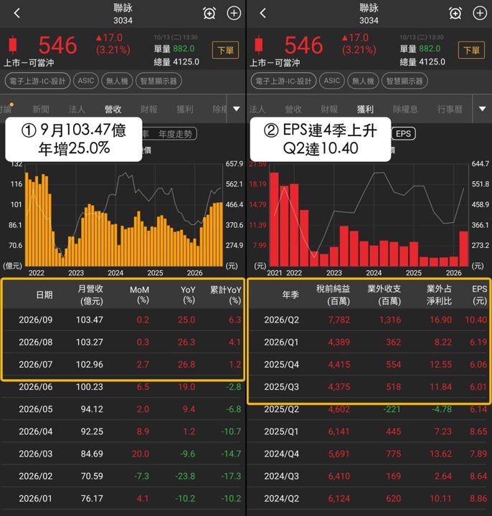Open the 智慧顯示器 tag in right panel
This screenshot has height=516, width=492.
(405, 81)
